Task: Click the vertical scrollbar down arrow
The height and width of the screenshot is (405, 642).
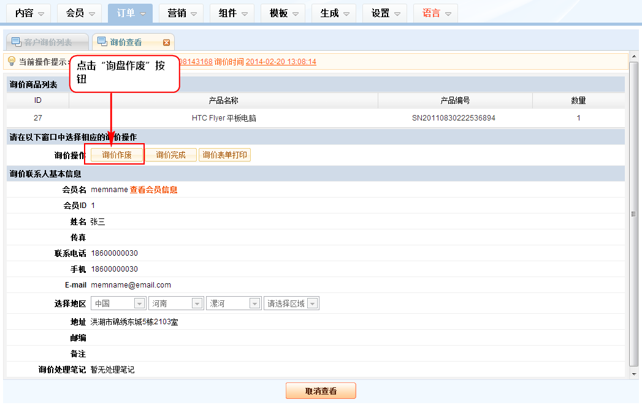Action: coord(634,373)
